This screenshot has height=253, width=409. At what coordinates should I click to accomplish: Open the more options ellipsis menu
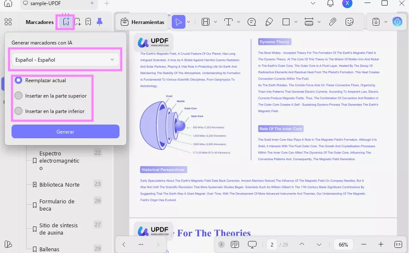[x=141, y=244]
